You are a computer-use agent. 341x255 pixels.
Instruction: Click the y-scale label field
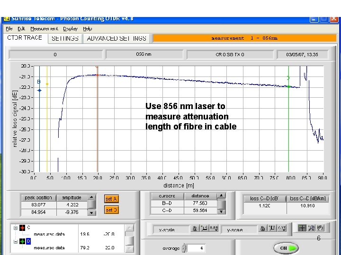tap(239, 229)
